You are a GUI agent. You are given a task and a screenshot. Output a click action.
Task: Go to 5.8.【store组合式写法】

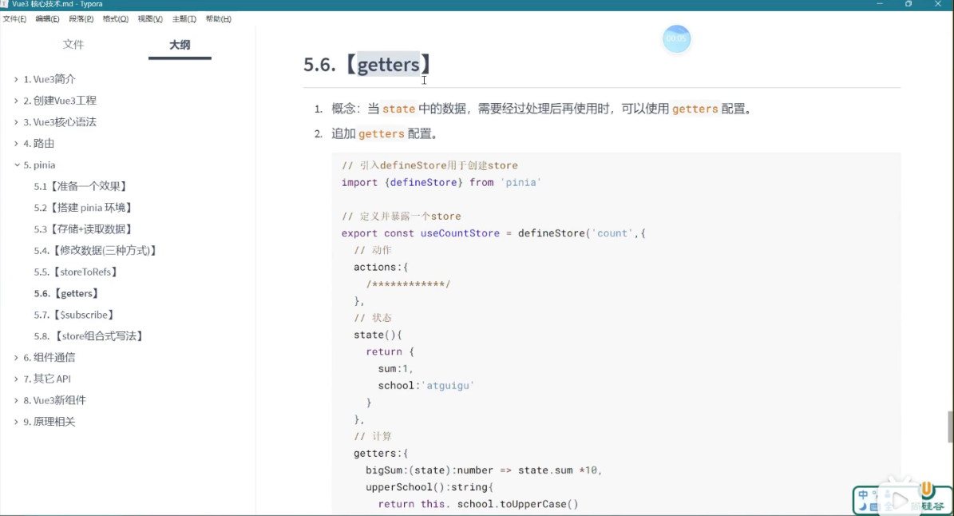(x=89, y=336)
